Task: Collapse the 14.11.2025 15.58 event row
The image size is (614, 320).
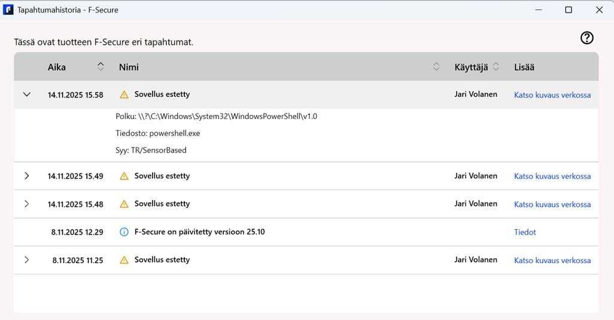Action: click(x=26, y=95)
